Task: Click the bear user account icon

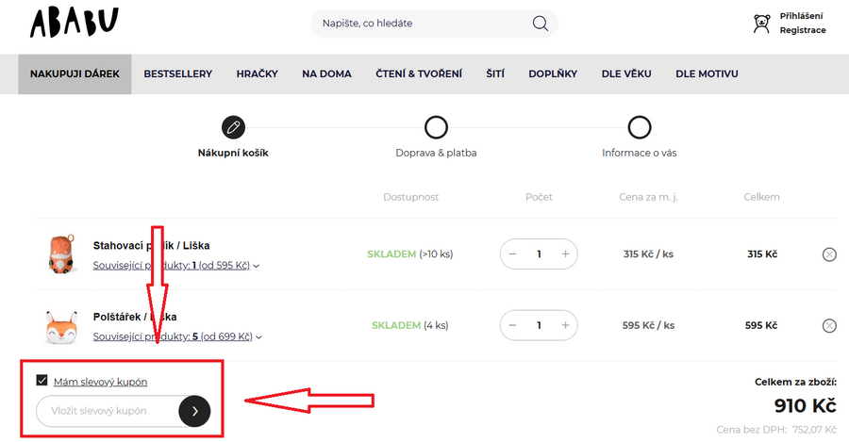Action: (761, 24)
